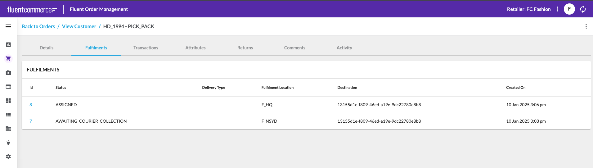Image resolution: width=593 pixels, height=168 pixels.
Task: Open the insights bar chart sidebar icon
Action: click(8, 45)
